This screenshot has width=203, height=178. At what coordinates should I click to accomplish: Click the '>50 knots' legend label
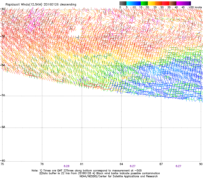click(x=195, y=7)
